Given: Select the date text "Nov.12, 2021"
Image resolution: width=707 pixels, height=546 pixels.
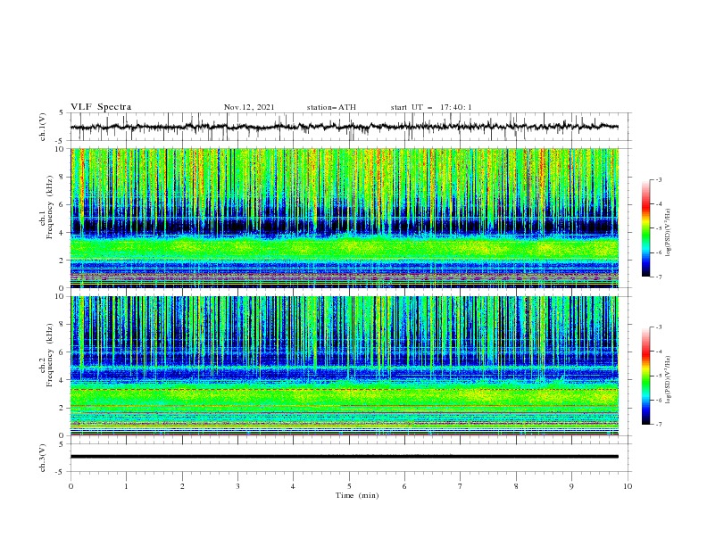Looking at the screenshot, I should tap(249, 107).
